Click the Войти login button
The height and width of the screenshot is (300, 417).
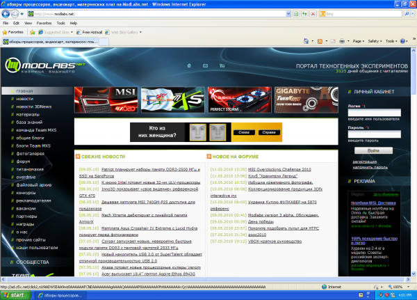tap(373, 150)
